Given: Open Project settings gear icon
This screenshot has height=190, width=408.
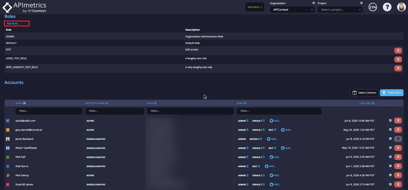Looking at the screenshot, I should click(x=361, y=3).
